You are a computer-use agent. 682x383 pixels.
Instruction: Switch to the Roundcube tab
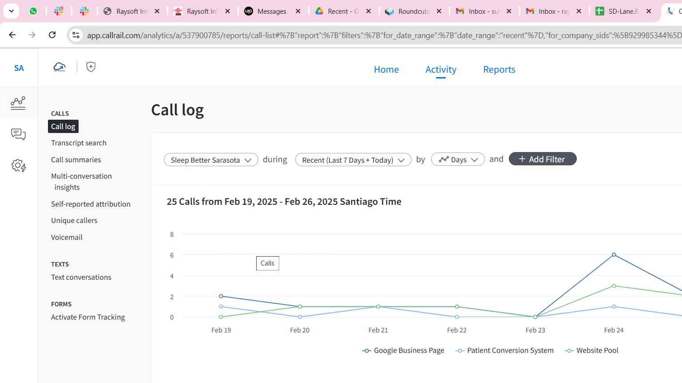[x=407, y=11]
